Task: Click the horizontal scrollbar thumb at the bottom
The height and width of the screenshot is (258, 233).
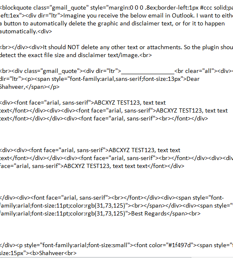Action: pyautogui.click(x=96, y=257)
